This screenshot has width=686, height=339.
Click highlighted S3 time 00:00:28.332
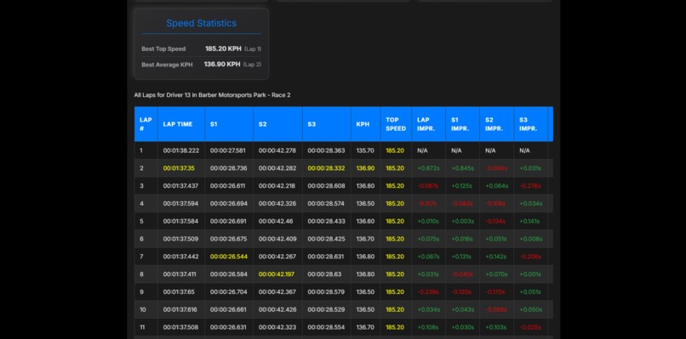[x=326, y=168]
